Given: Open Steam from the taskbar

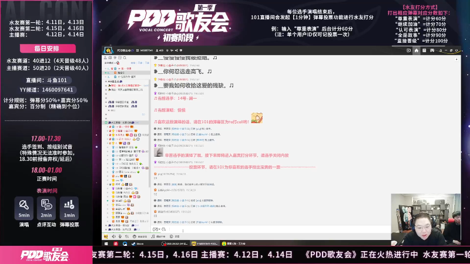Looking at the screenshot, I should click(x=138, y=243).
